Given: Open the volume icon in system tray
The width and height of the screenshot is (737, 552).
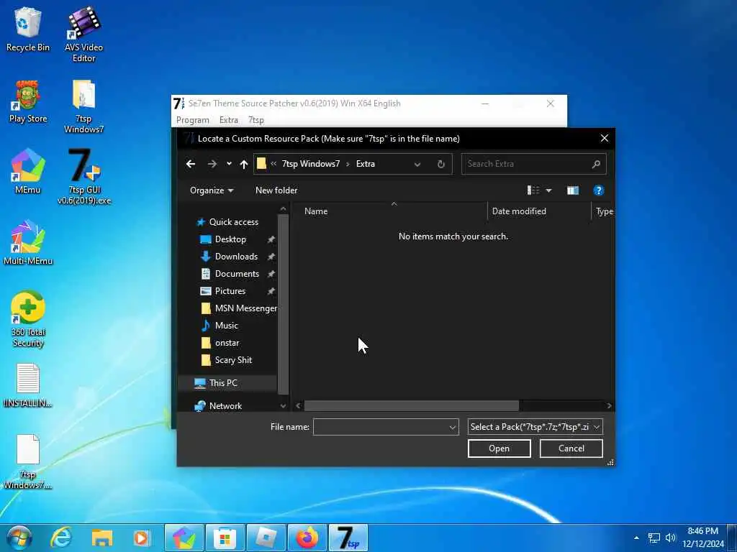Looking at the screenshot, I should 670,538.
